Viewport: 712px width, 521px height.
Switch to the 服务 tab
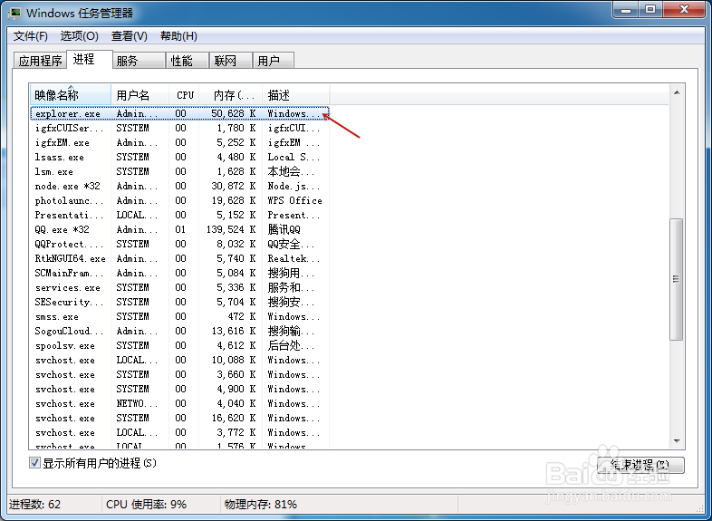tap(138, 61)
